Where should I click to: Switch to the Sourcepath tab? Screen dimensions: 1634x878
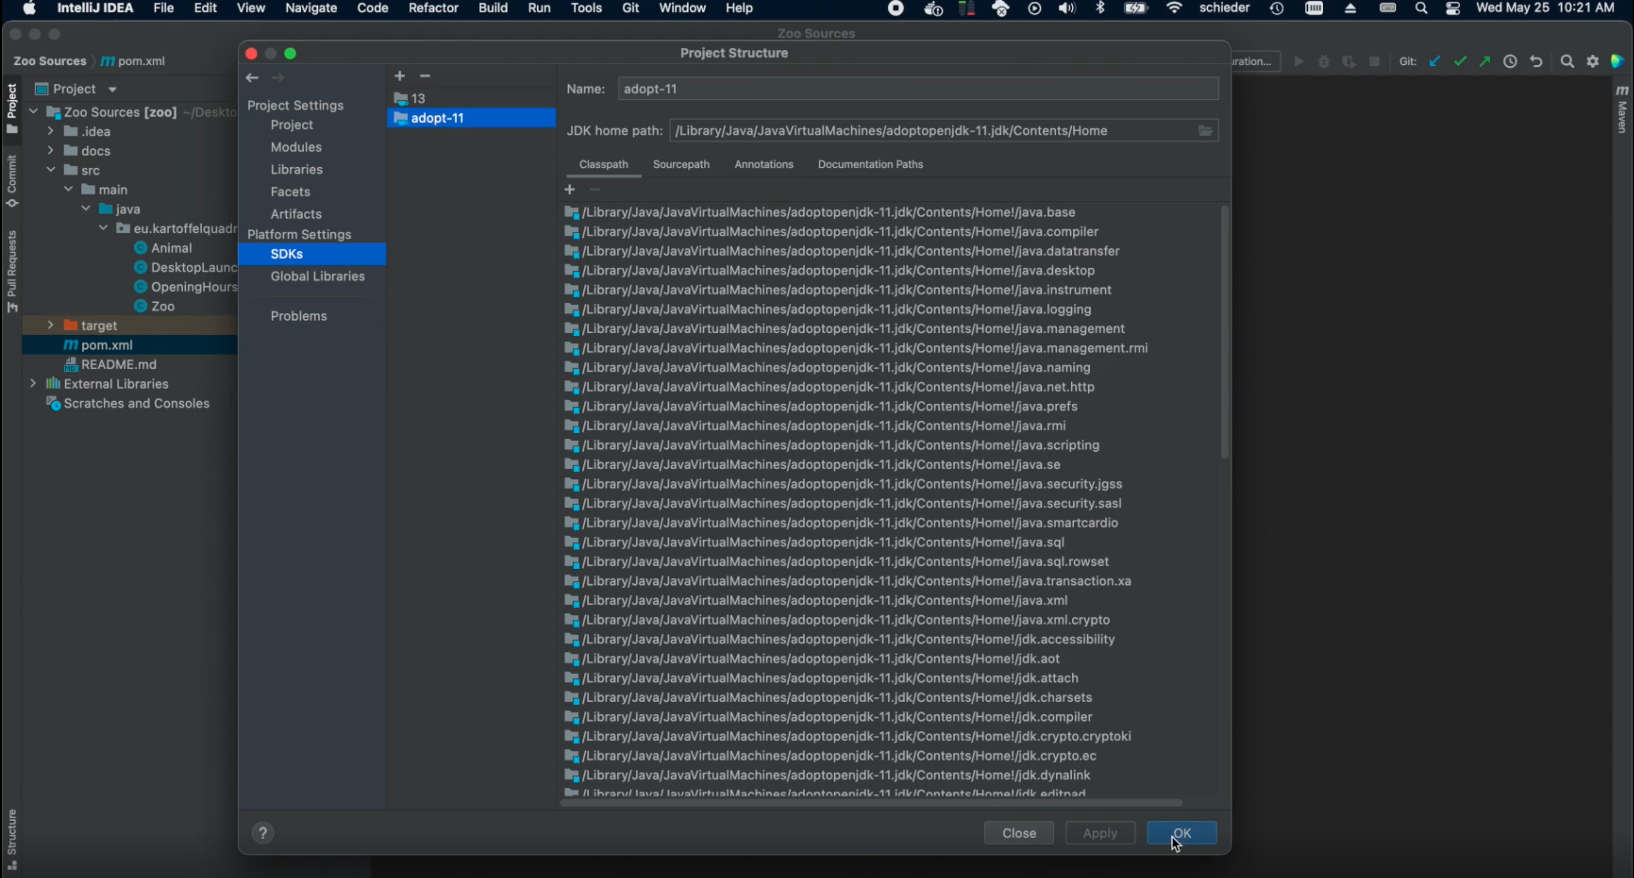[x=681, y=165]
